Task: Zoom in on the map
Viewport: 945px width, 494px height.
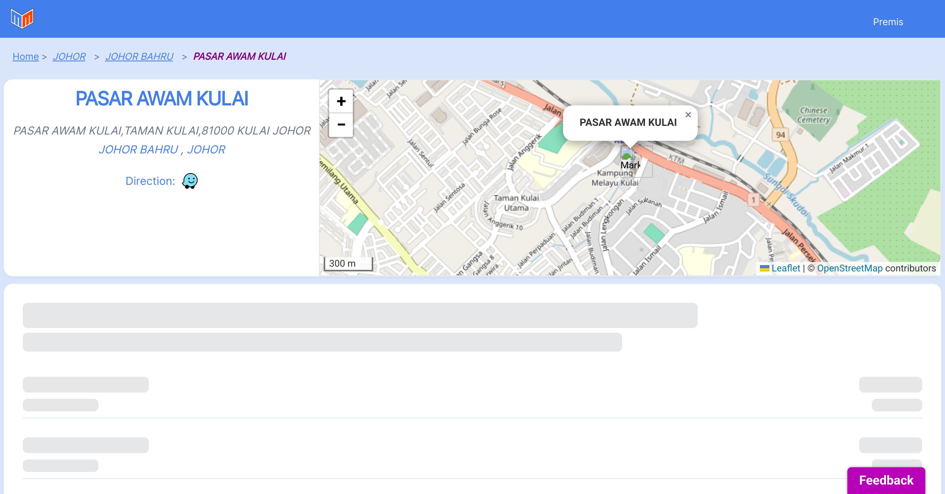Action: [341, 101]
